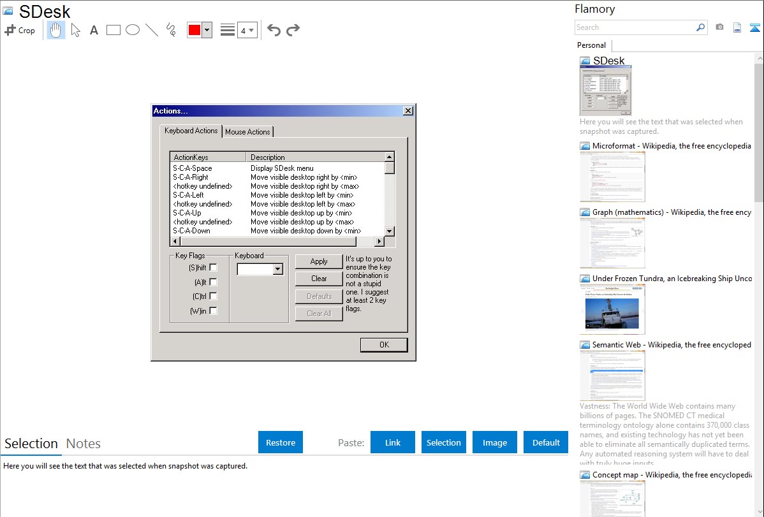The width and height of the screenshot is (764, 517).
Task: Choose the freehand scribble tool
Action: 171,30
